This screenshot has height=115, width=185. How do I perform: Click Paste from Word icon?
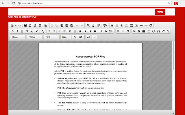coord(71,26)
